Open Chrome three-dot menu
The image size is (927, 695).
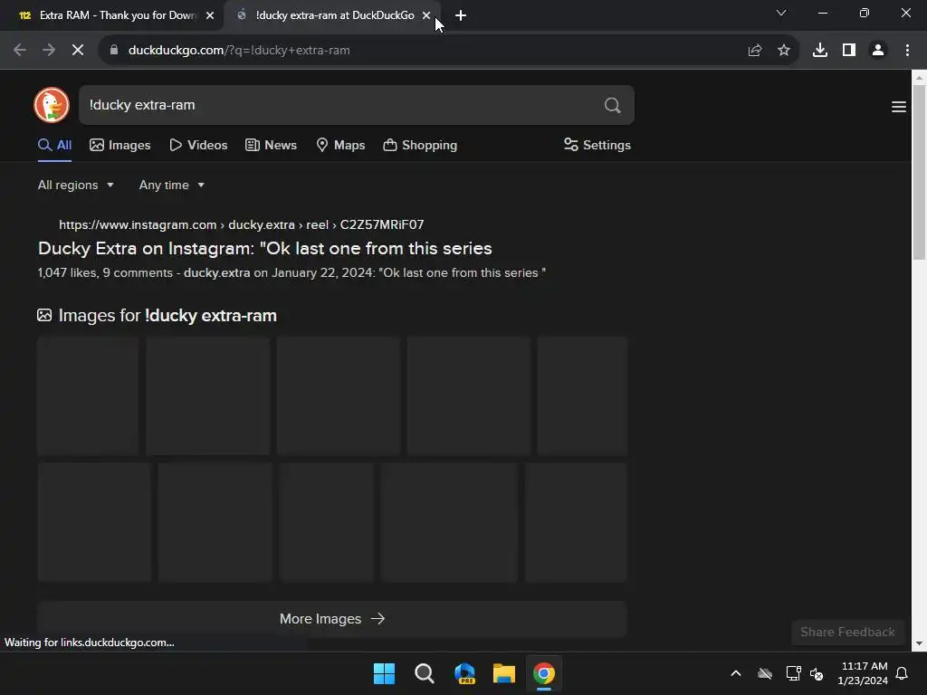tap(907, 51)
